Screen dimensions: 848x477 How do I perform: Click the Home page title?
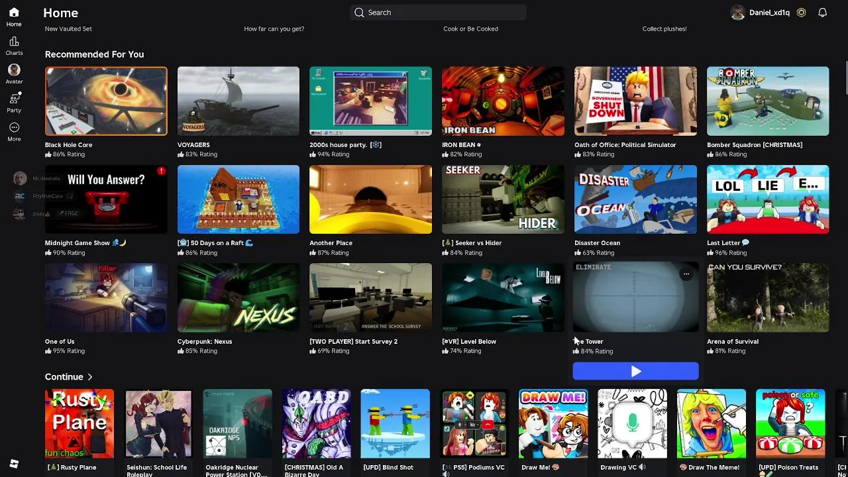pos(60,13)
